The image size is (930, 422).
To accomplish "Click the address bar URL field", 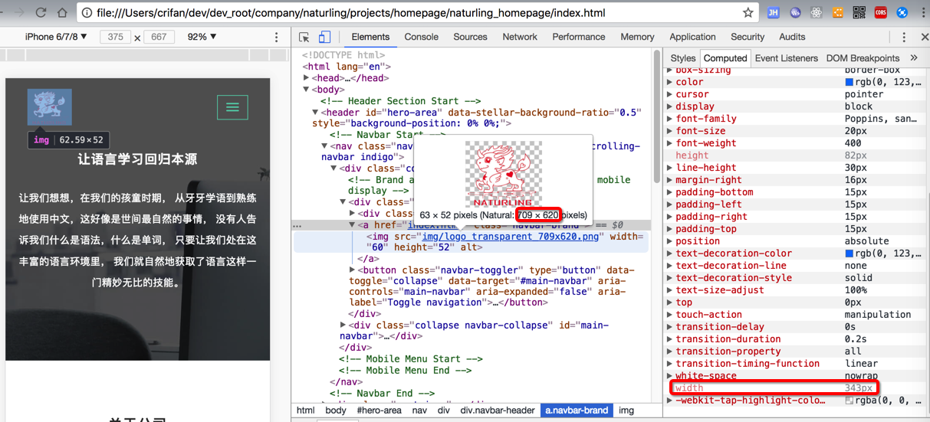I will (414, 13).
